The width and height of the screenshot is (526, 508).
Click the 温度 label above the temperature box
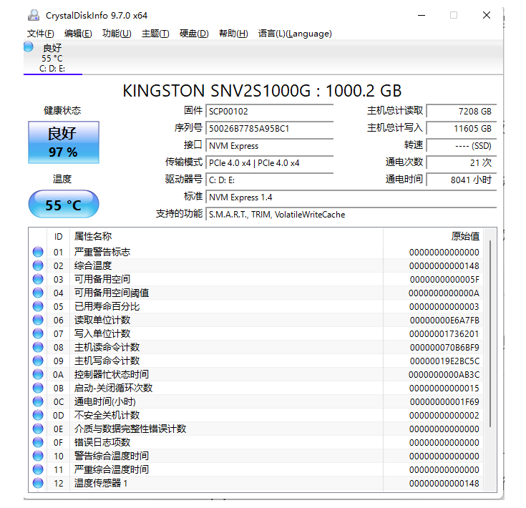(62, 179)
